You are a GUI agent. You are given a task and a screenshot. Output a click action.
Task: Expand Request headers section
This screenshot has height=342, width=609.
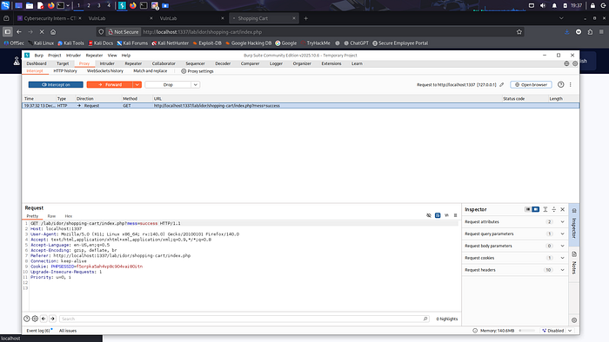tap(515, 270)
